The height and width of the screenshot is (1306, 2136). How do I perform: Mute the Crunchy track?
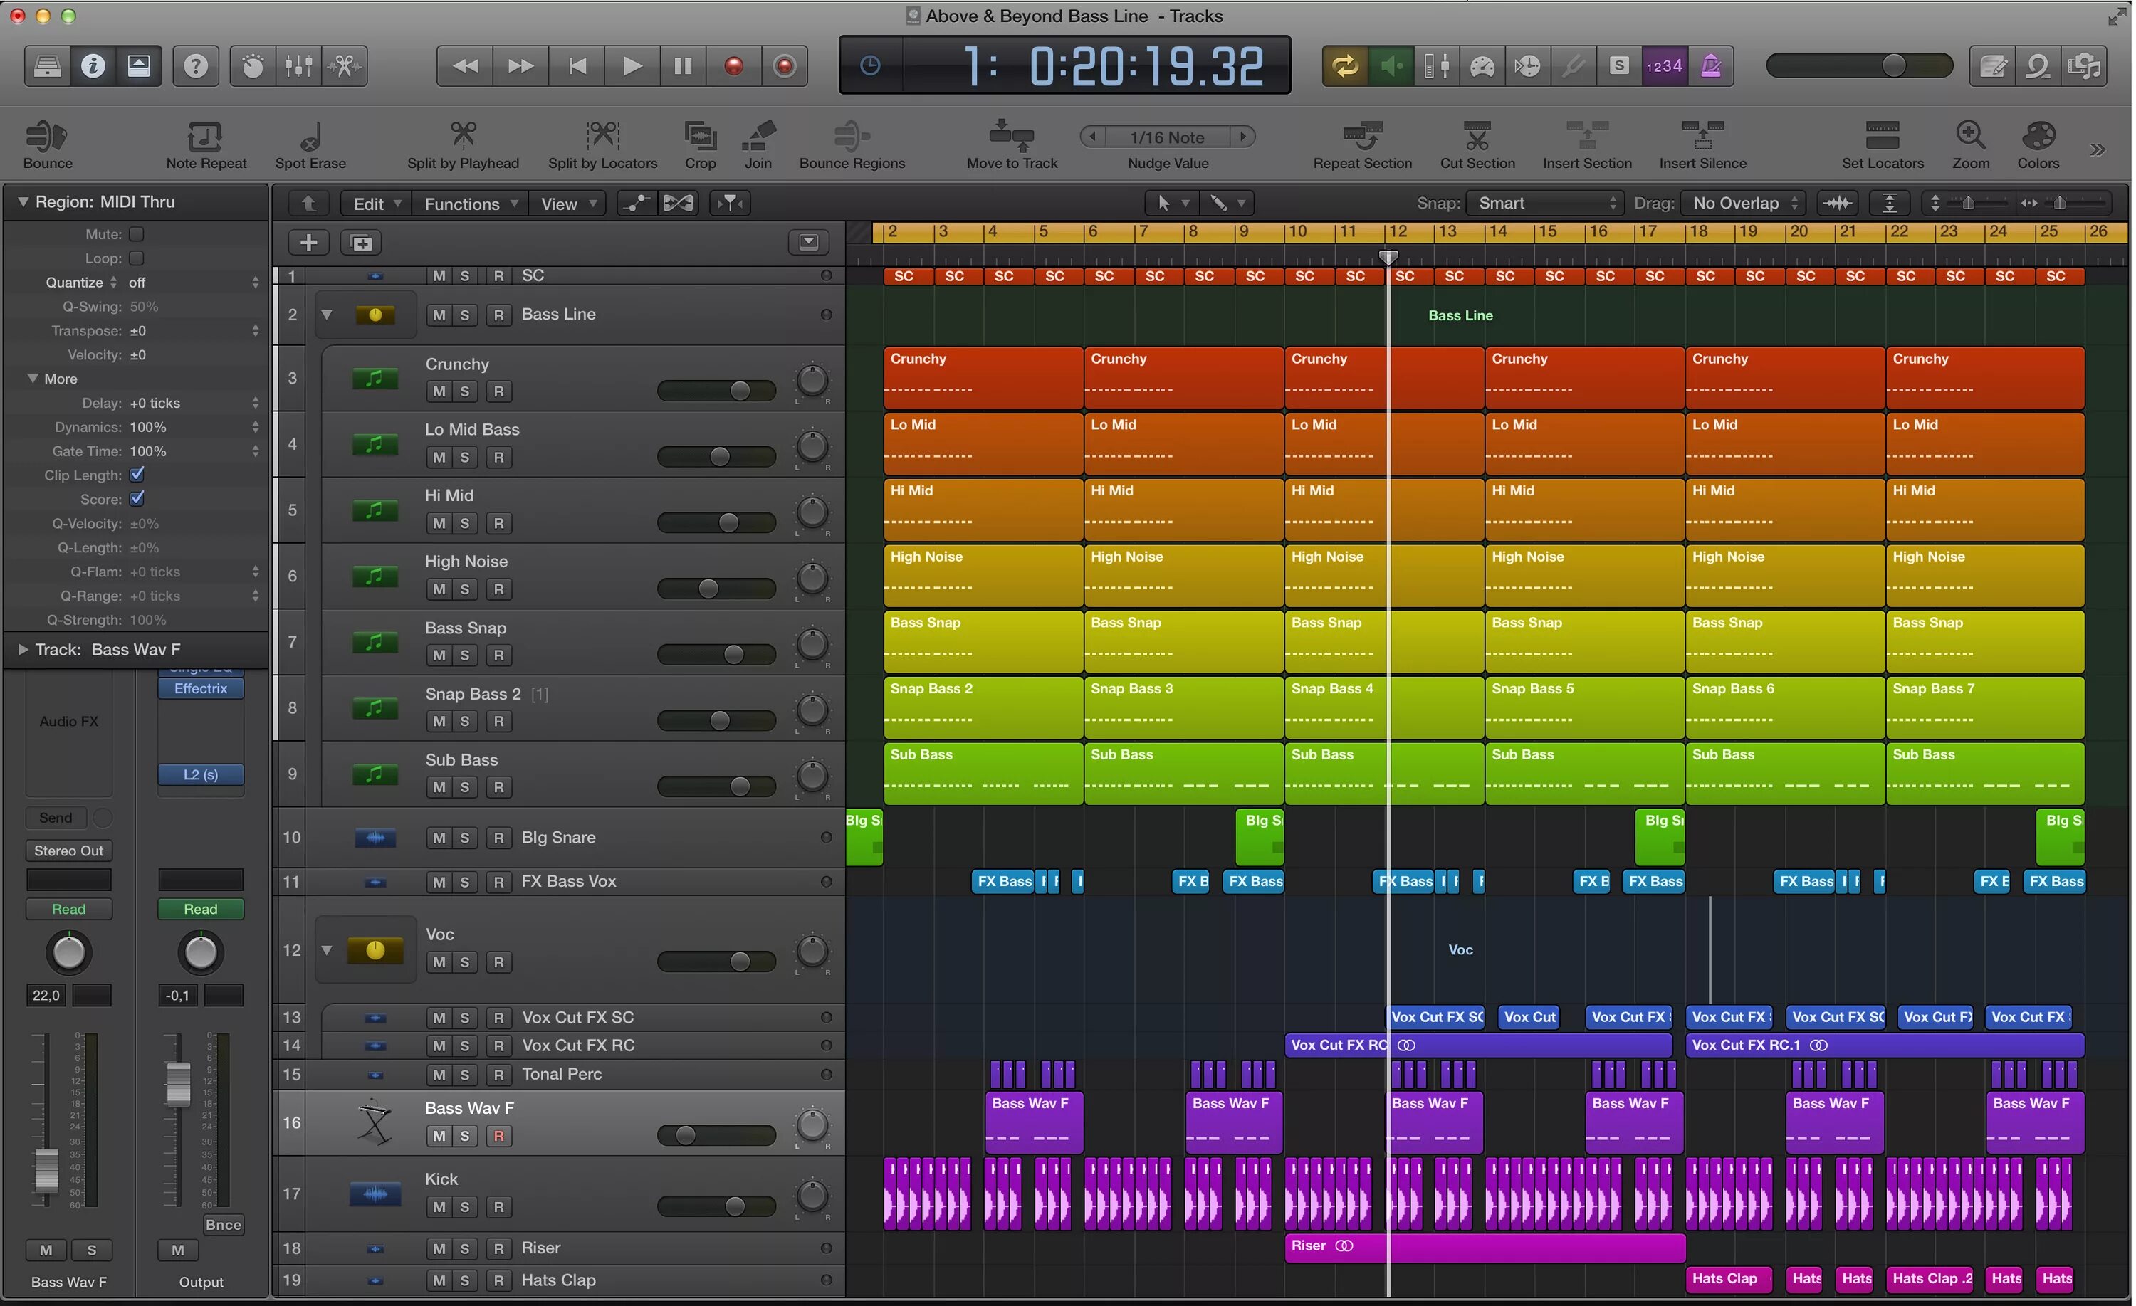(439, 391)
